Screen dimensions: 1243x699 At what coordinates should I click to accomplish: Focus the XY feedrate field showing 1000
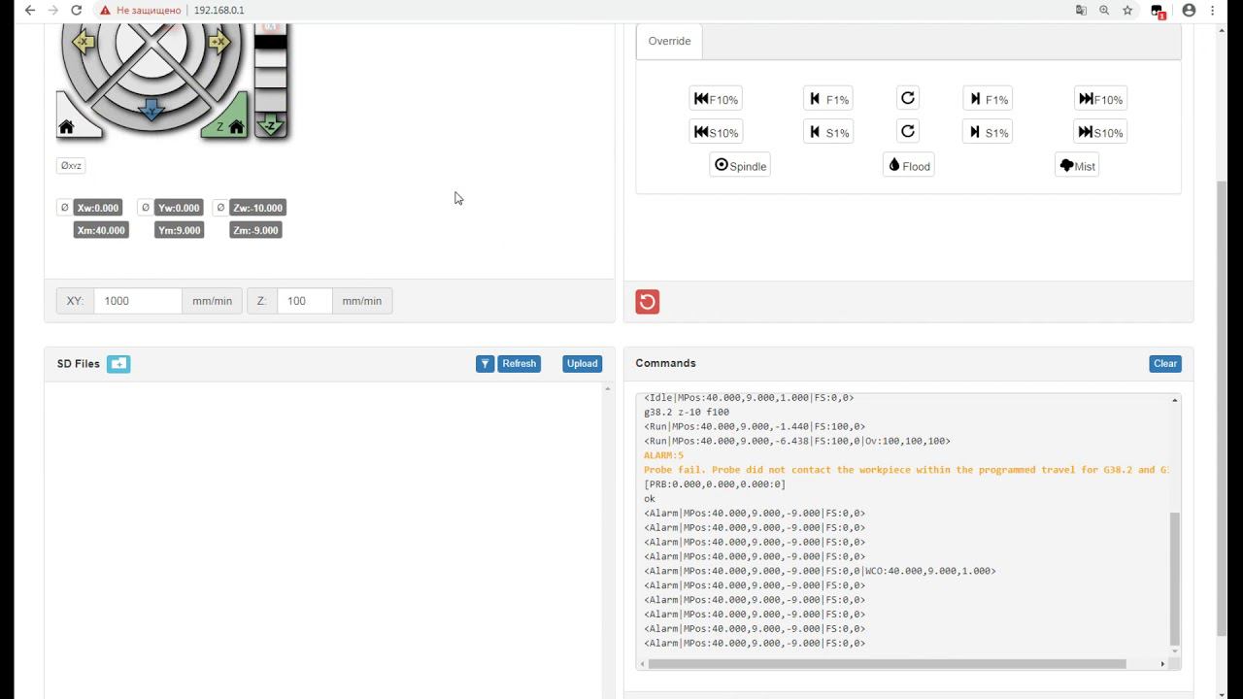(x=138, y=301)
